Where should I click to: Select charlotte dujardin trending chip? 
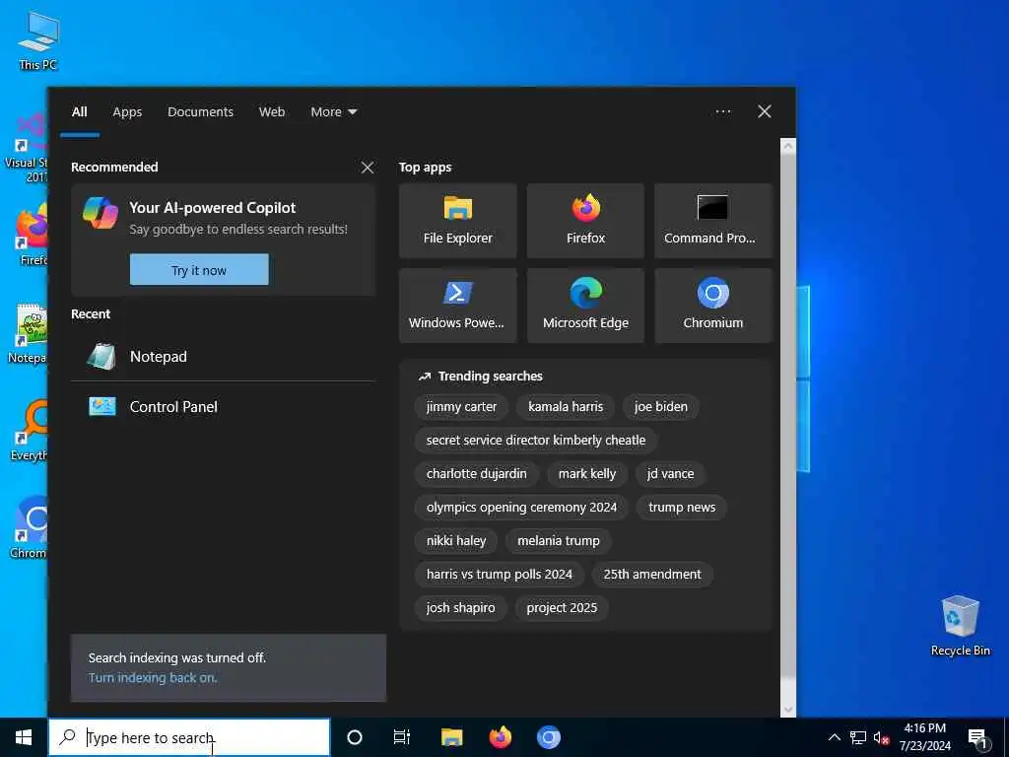click(x=476, y=474)
